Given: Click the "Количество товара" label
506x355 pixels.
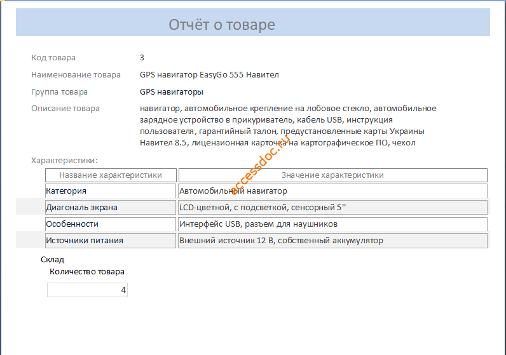Looking at the screenshot, I should 87,272.
